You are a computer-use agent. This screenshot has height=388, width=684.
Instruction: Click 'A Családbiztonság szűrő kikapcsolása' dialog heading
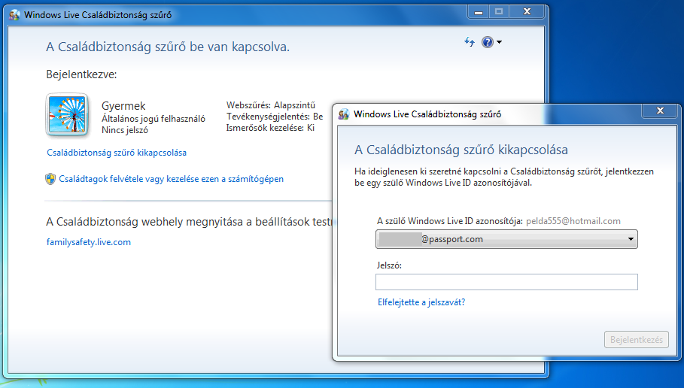pos(461,150)
